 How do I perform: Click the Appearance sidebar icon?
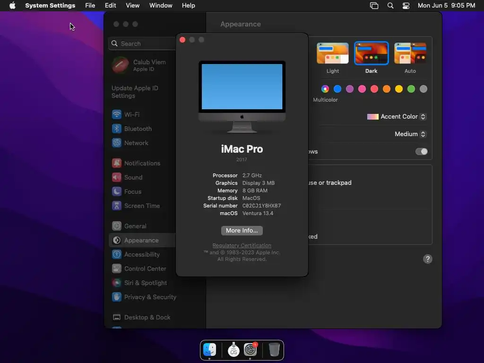click(117, 240)
